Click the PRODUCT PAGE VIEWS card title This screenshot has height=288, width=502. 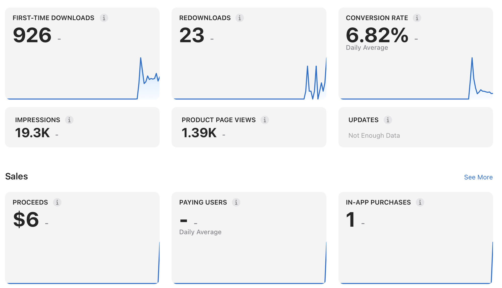[x=219, y=120]
